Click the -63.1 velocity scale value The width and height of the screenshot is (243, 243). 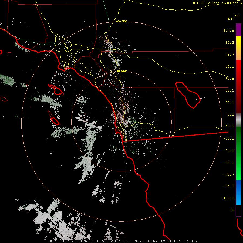[x=229, y=162]
